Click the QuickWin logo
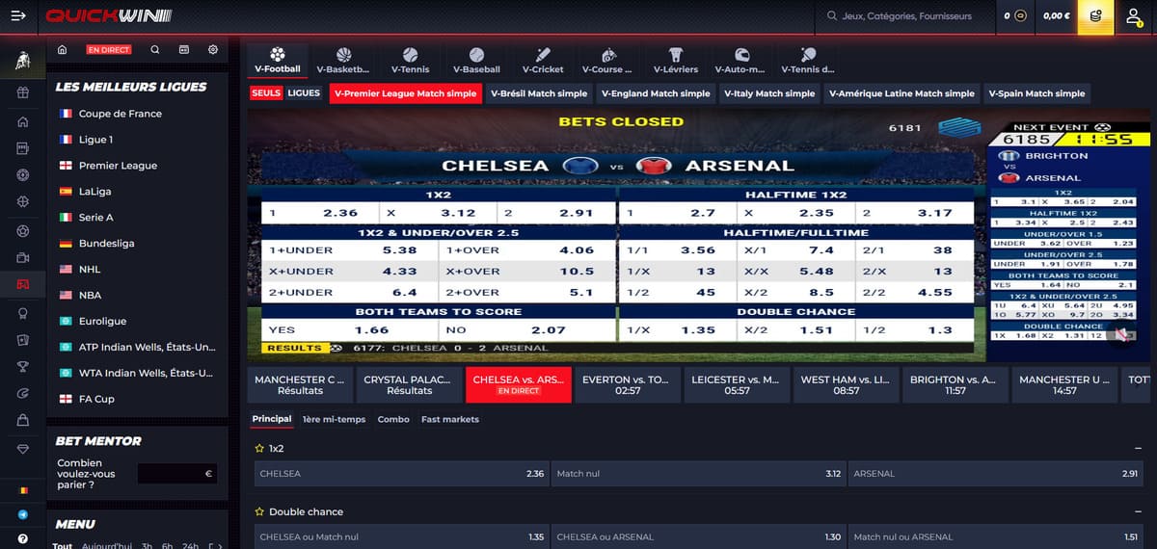Image resolution: width=1157 pixels, height=549 pixels. click(108, 15)
